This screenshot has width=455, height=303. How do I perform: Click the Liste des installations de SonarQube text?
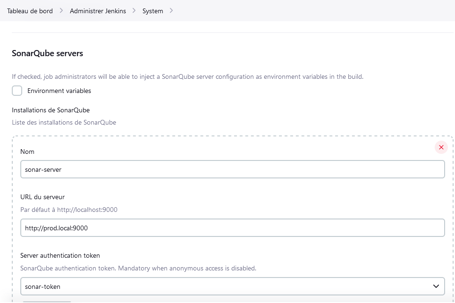pos(64,123)
